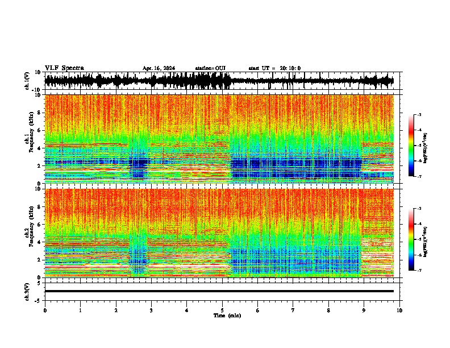This screenshot has width=450, height=348.
Task: Select the date text "Apr. 16, 2024"
Action: [x=159, y=68]
